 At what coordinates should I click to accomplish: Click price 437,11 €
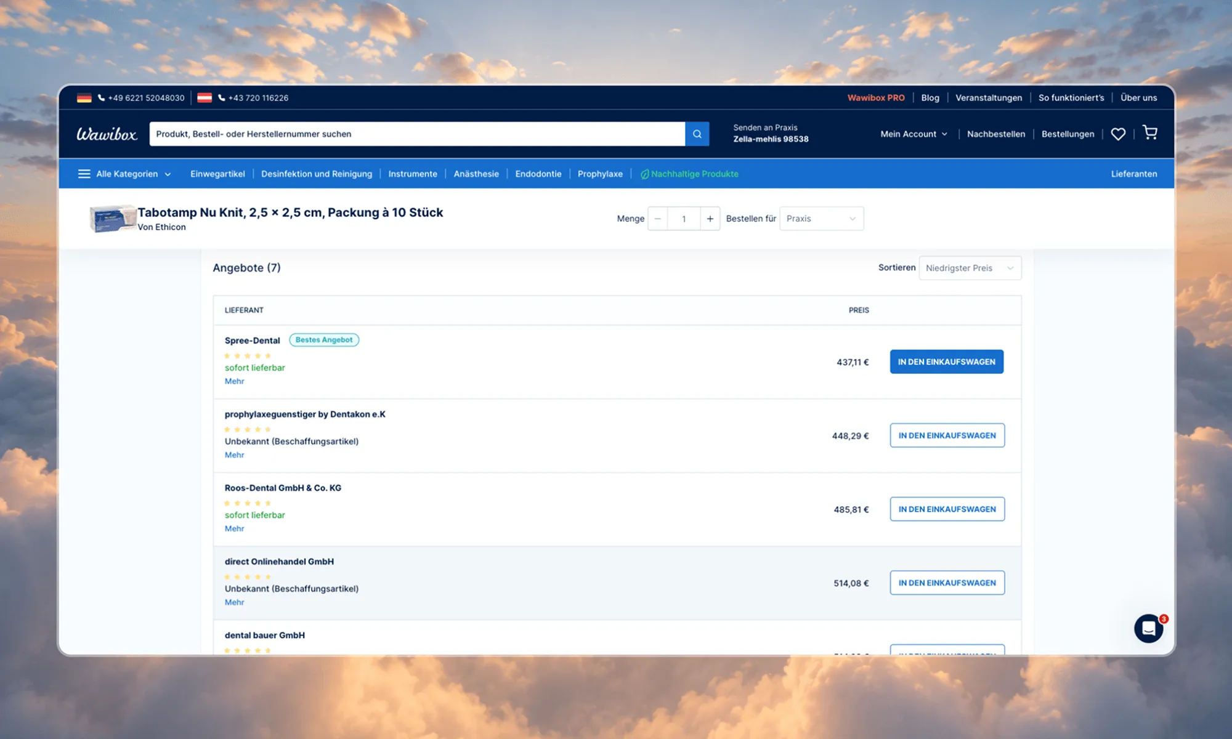[853, 362]
